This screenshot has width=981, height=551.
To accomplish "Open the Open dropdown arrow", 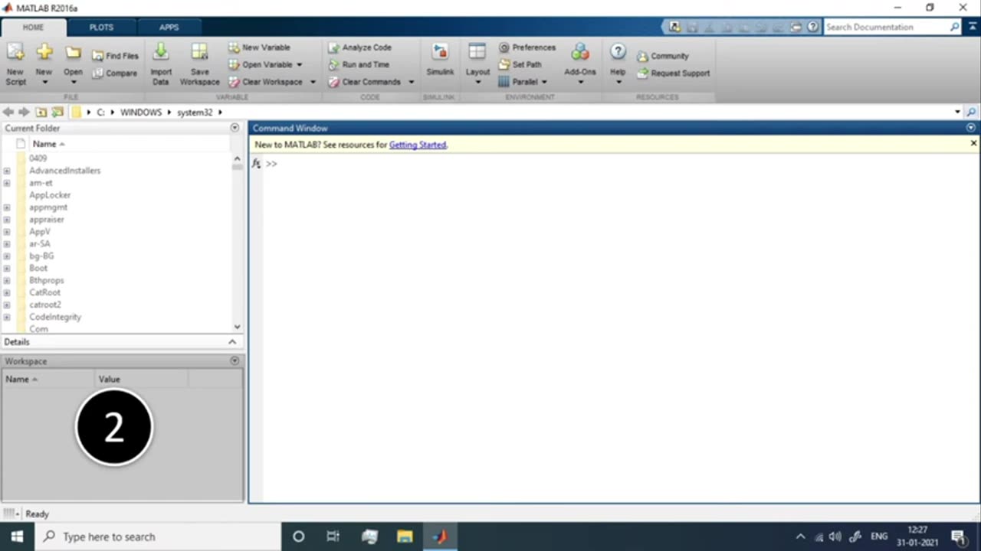I will pyautogui.click(x=73, y=82).
